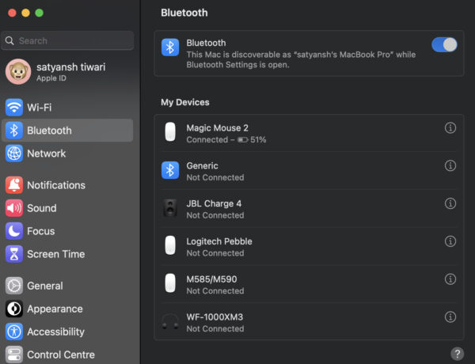The height and width of the screenshot is (364, 475).
Task: Open Appearance settings
Action: [67, 309]
